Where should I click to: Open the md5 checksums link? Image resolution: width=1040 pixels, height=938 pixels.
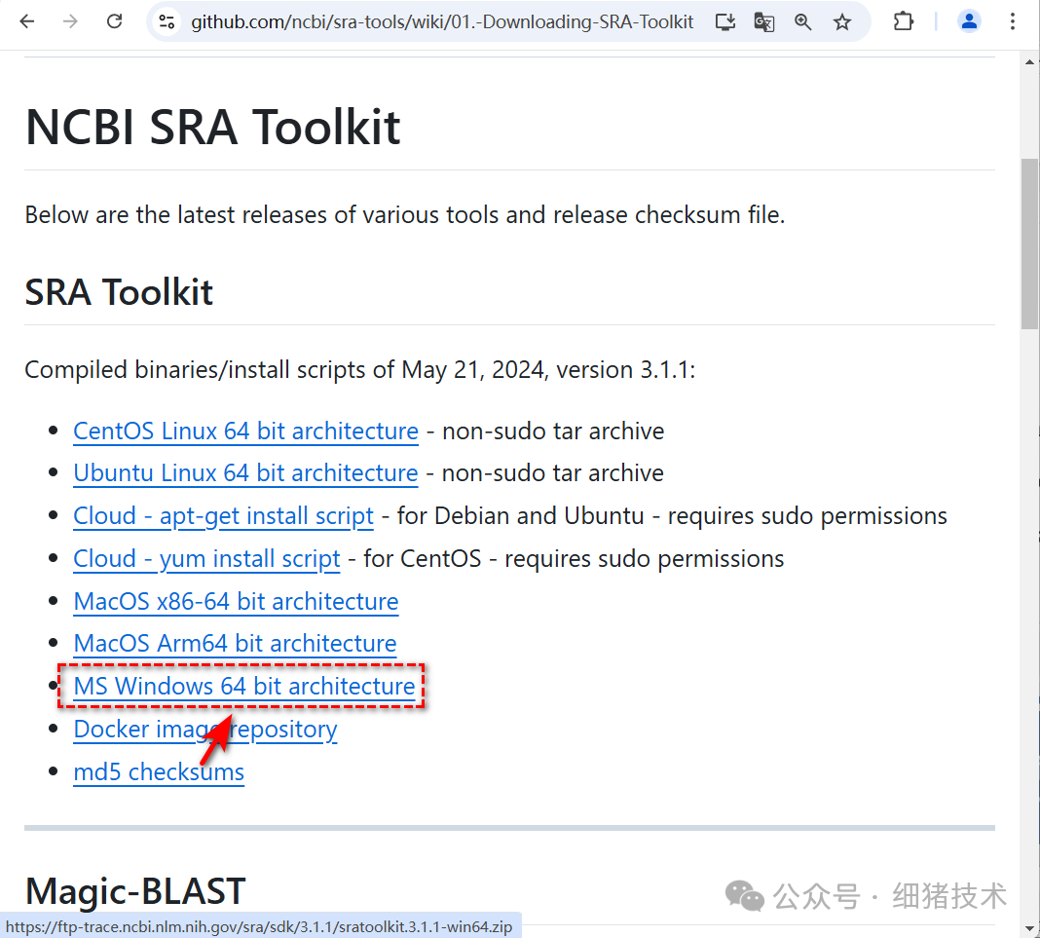click(x=159, y=771)
